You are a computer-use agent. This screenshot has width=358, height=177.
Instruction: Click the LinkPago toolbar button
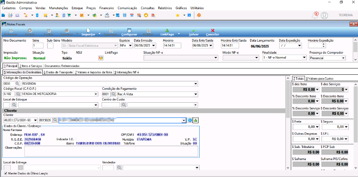pos(167,32)
